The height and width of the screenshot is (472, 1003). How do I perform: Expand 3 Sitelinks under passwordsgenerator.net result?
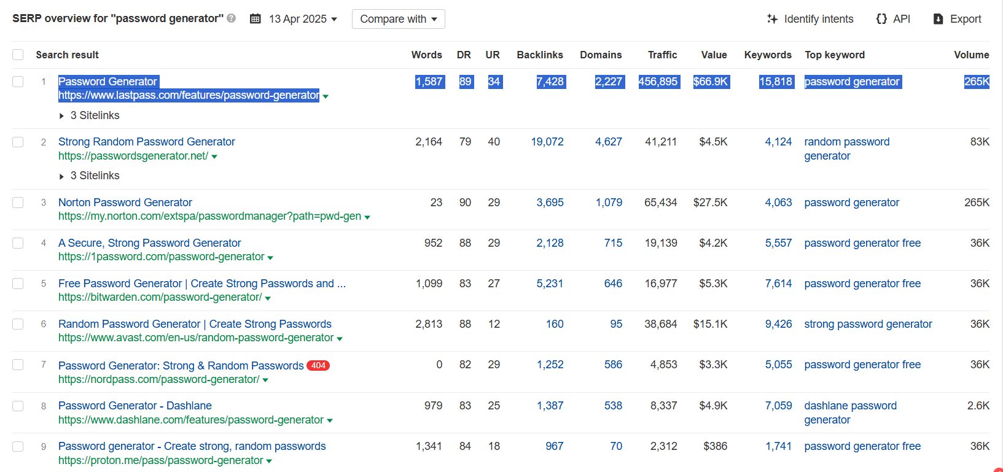tap(90, 176)
